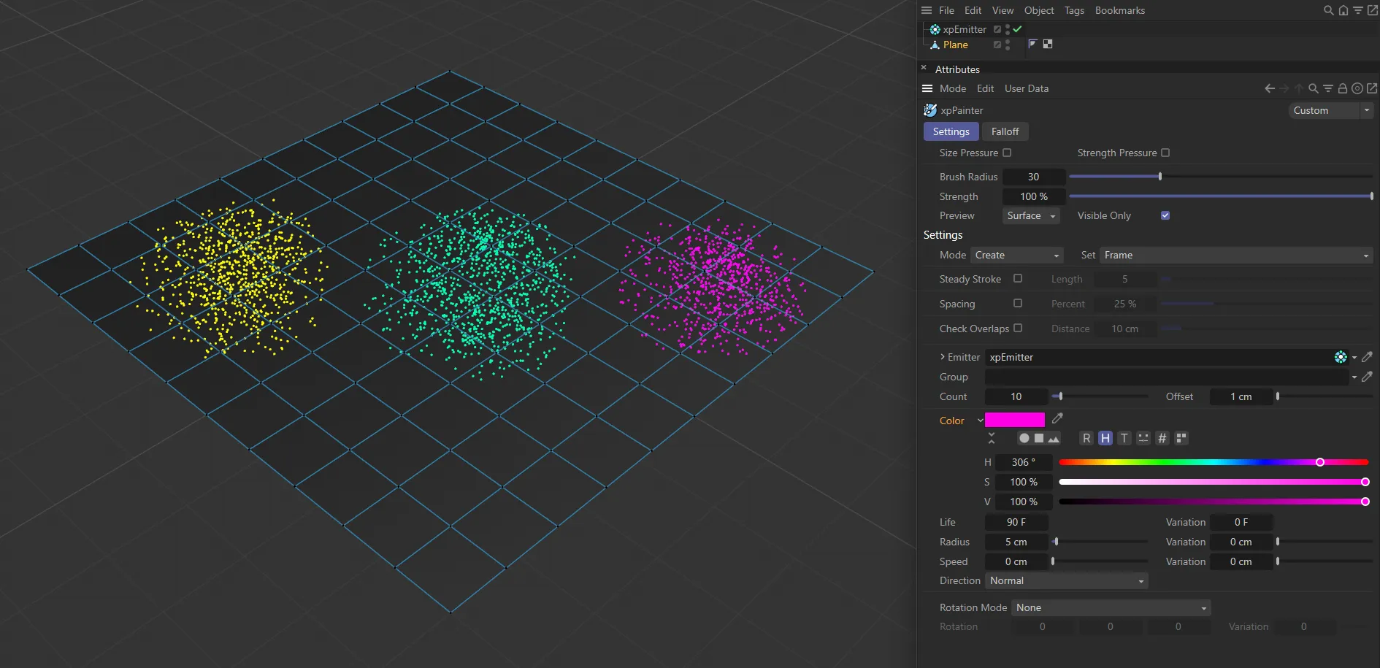This screenshot has width=1380, height=668.
Task: Click the Brush Radius value field
Action: click(1033, 177)
